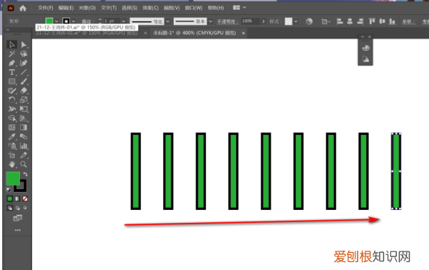Switch to 未标题-1* @ 400% tab
Image resolution: width=429 pixels, height=270 pixels.
point(194,33)
